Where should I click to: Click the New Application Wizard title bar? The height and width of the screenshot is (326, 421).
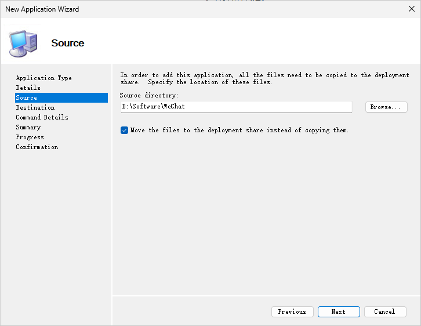(x=174, y=9)
